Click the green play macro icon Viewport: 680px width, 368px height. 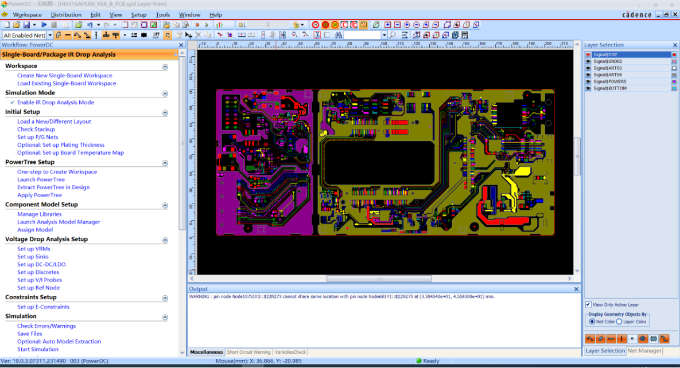(207, 25)
